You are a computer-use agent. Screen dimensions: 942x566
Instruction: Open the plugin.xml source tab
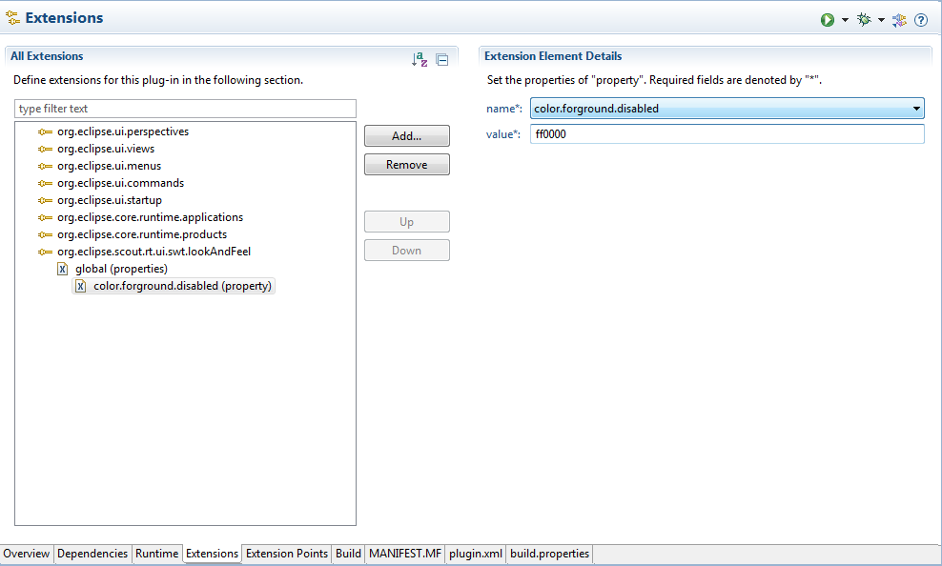click(x=476, y=554)
